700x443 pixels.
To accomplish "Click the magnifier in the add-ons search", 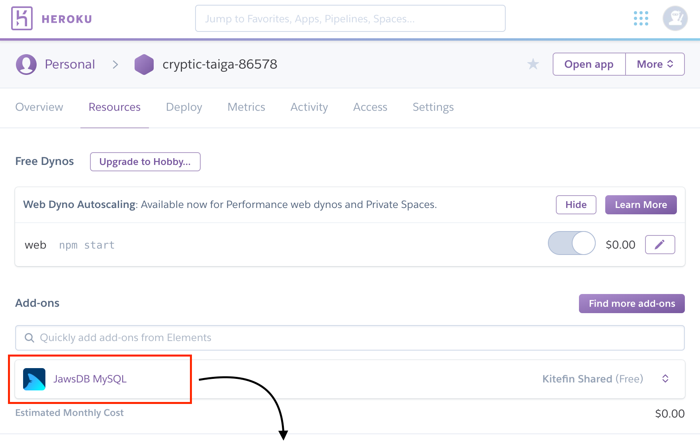I will pos(29,337).
